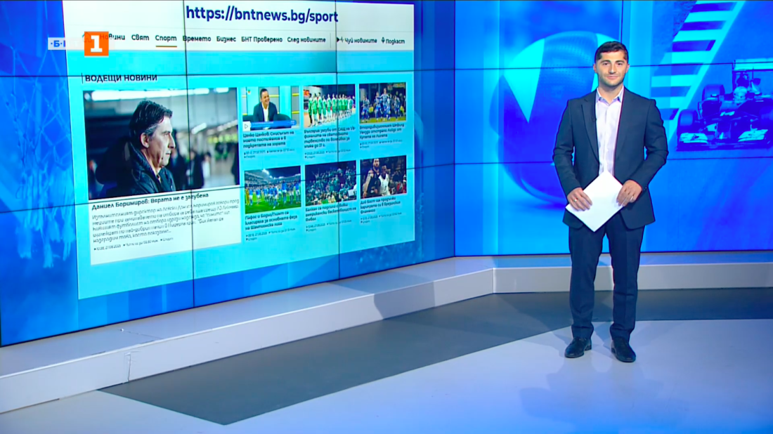
Task: Click the Чуй новините link
Action: click(x=360, y=41)
